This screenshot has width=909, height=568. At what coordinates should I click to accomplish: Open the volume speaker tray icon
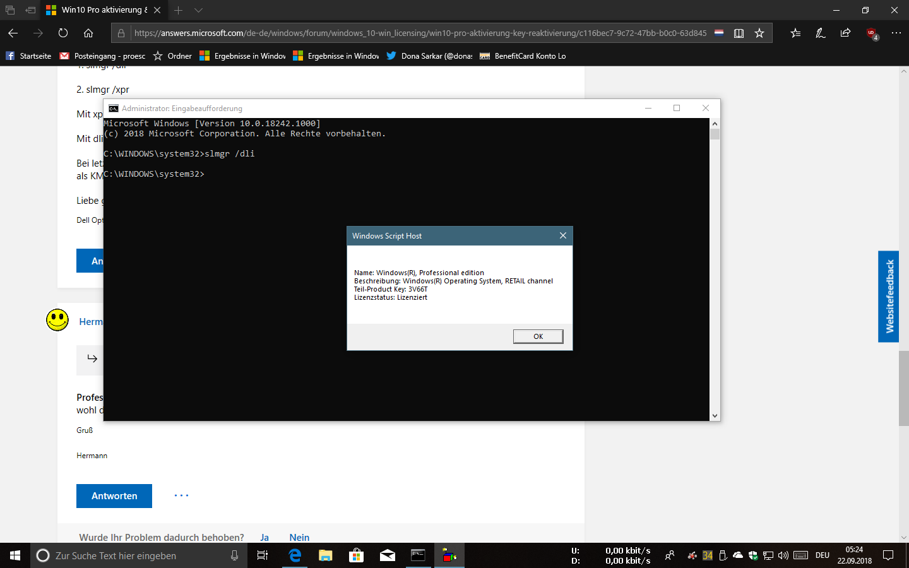[x=783, y=555]
